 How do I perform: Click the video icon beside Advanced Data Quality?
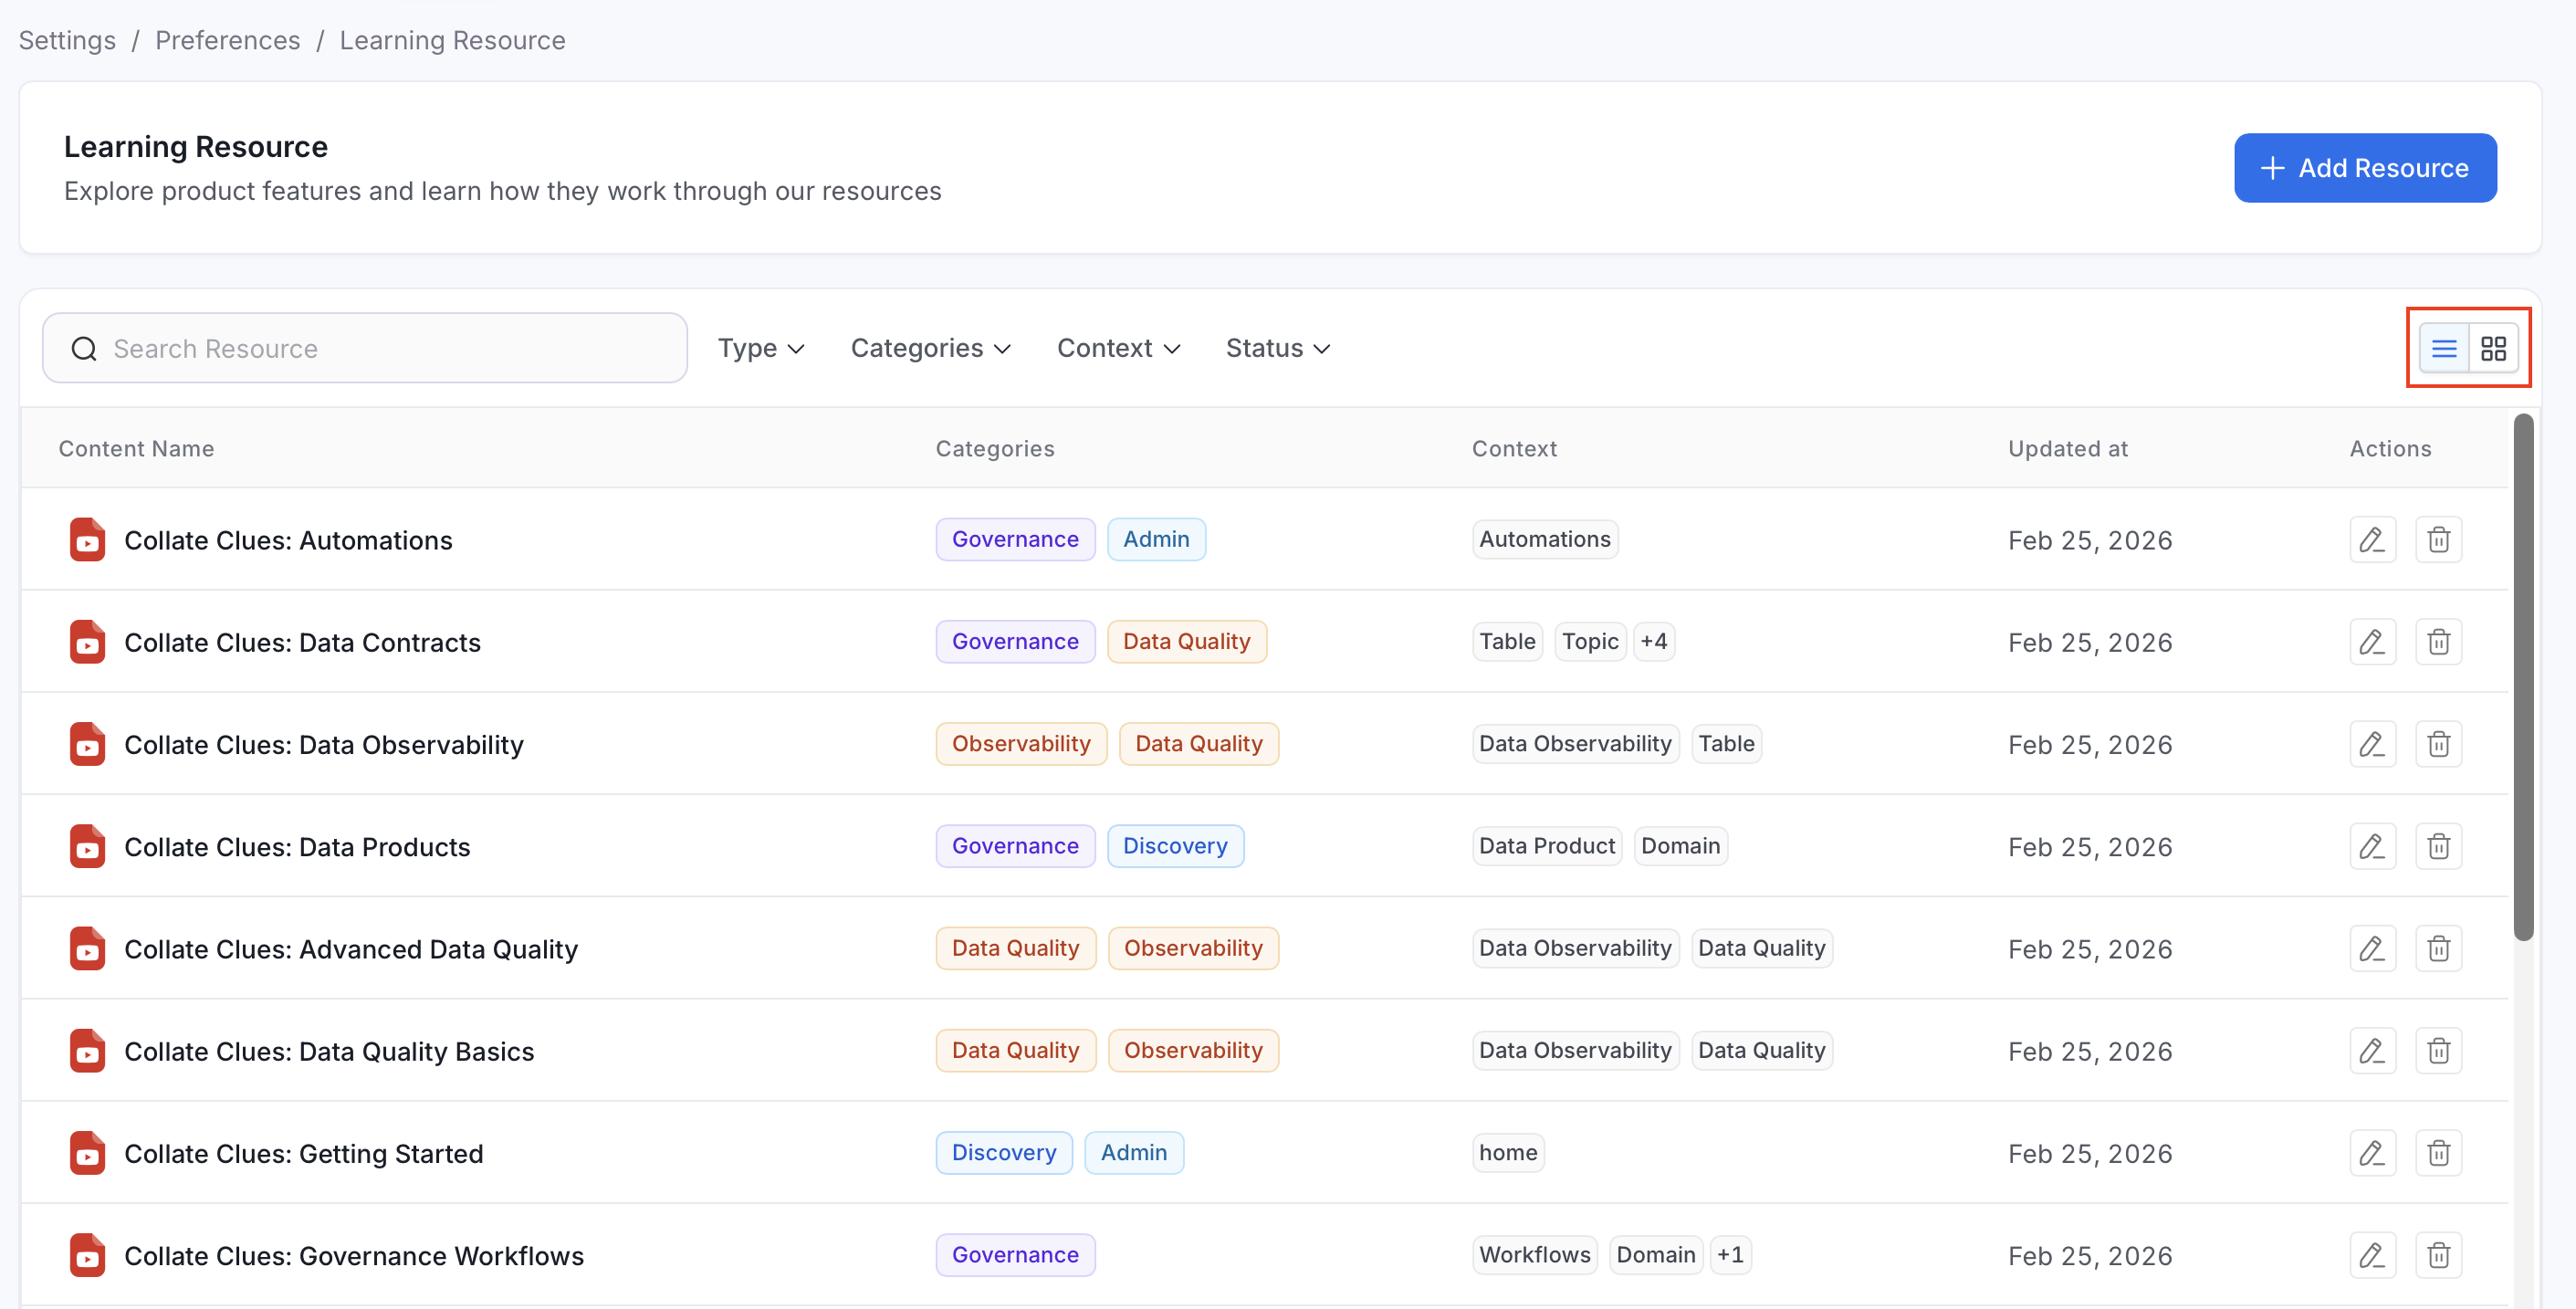click(87, 949)
